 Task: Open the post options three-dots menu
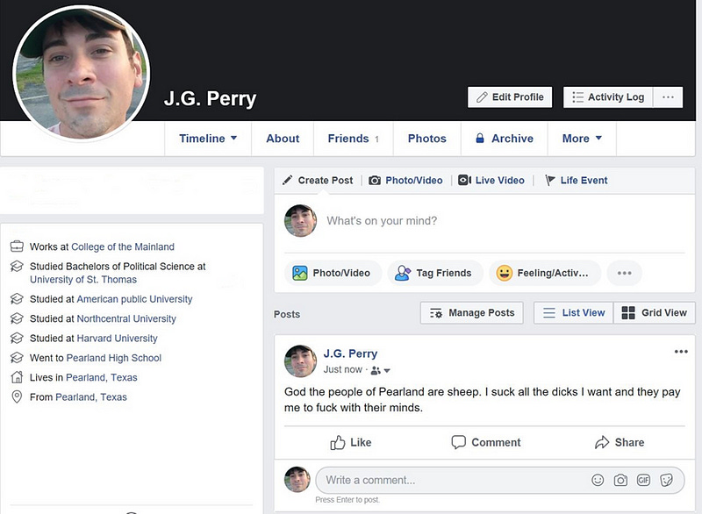pyautogui.click(x=681, y=352)
